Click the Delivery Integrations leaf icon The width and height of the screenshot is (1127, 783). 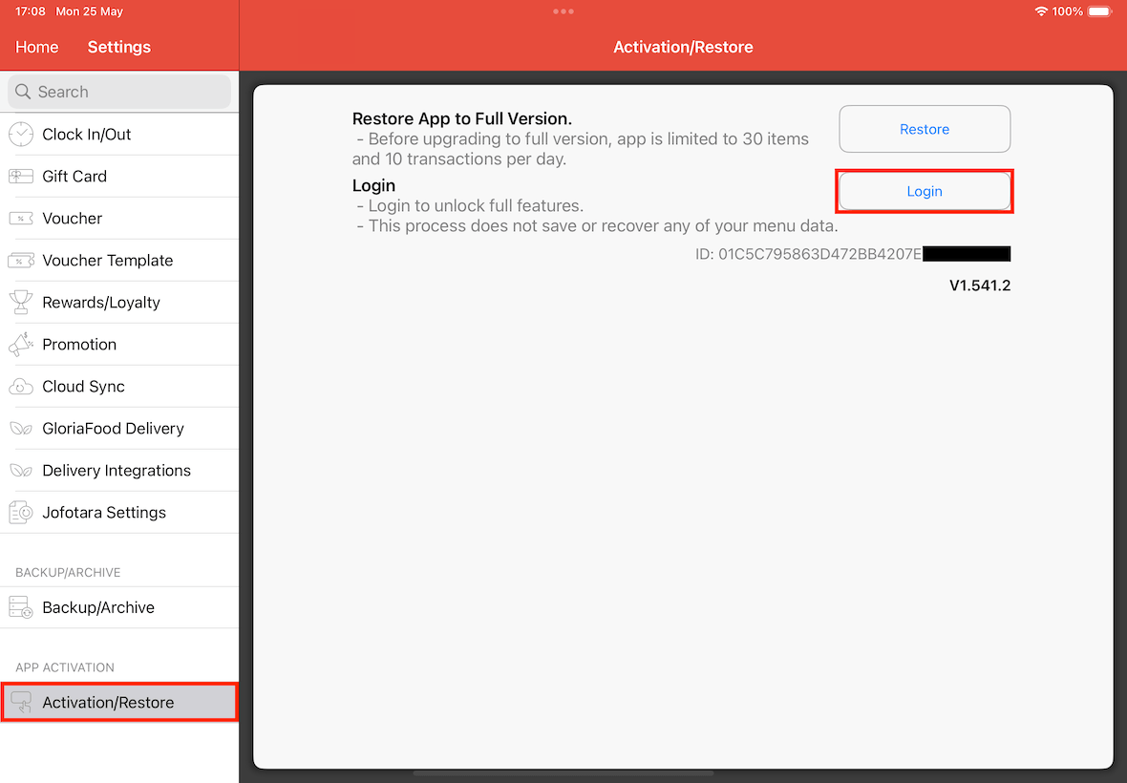(x=21, y=471)
